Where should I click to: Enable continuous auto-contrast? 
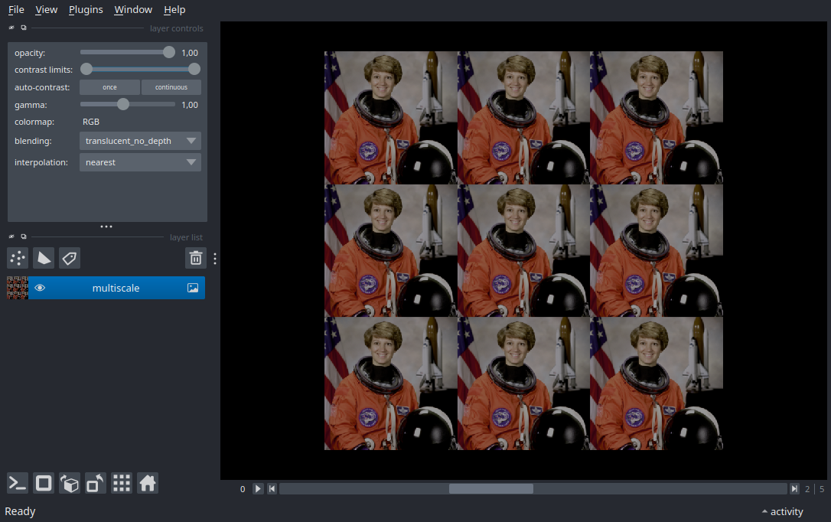click(x=171, y=87)
